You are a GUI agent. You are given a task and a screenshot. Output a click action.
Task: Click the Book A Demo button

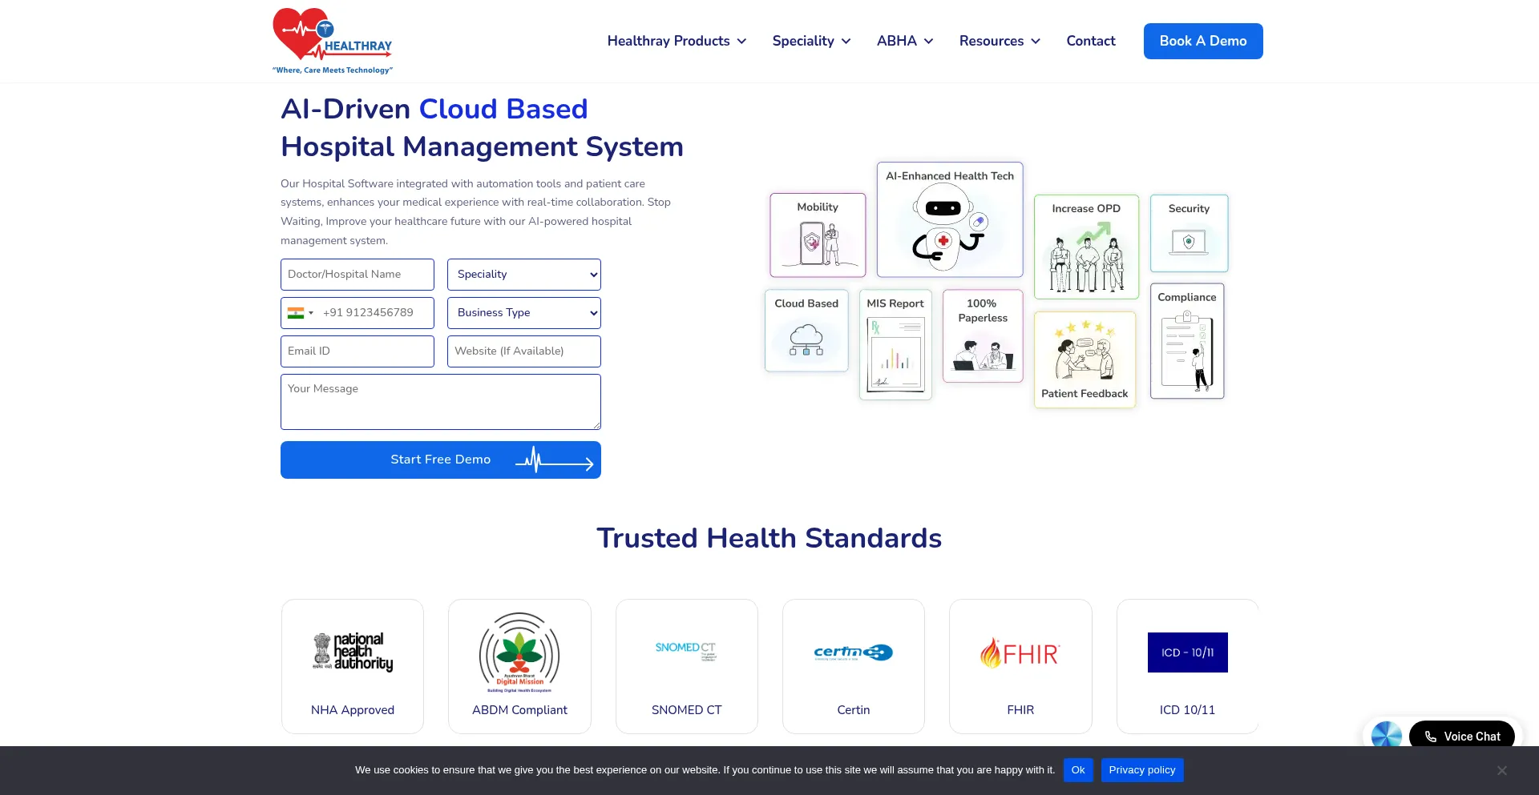(1202, 41)
